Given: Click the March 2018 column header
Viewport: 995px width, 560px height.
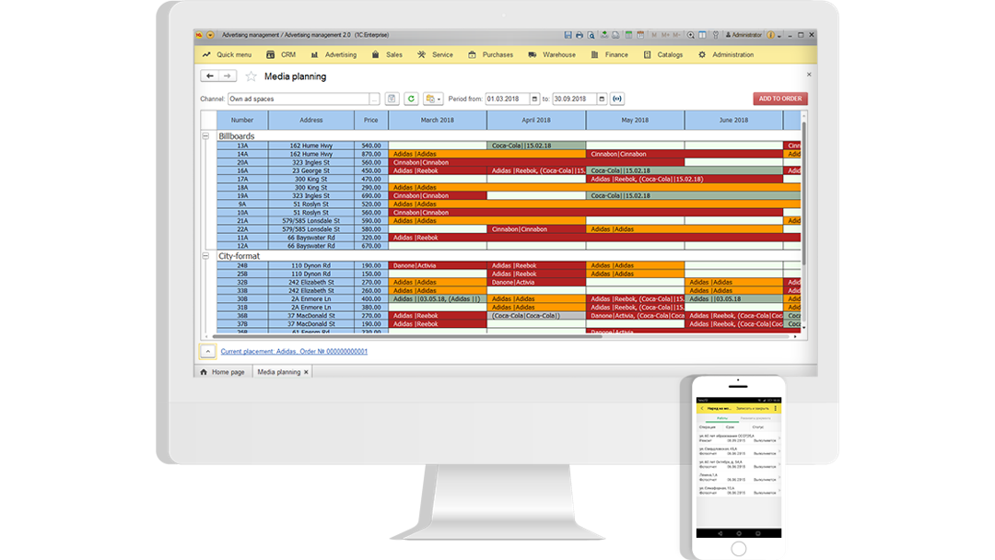Looking at the screenshot, I should point(438,120).
